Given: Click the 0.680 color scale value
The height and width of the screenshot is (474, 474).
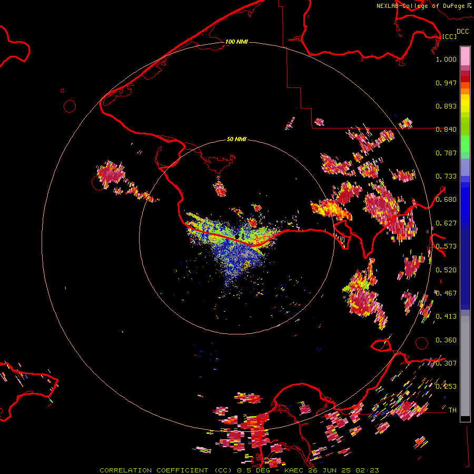Looking at the screenshot, I should tap(446, 200).
